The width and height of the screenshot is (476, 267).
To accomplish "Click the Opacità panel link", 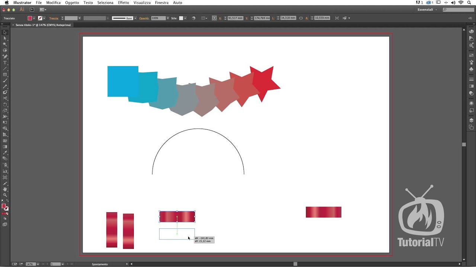I will [144, 18].
